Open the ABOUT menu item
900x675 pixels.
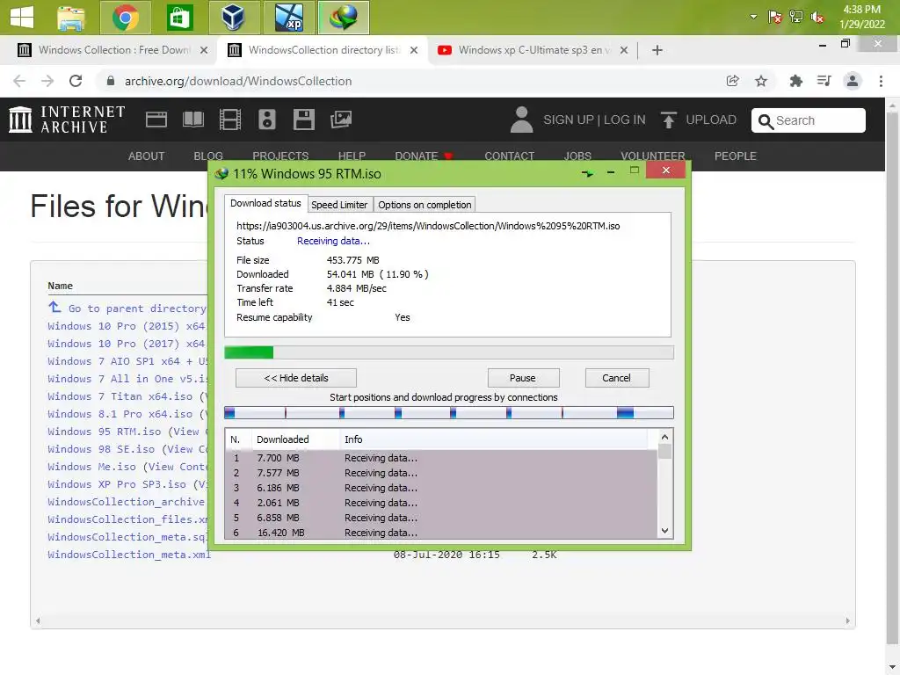(147, 156)
